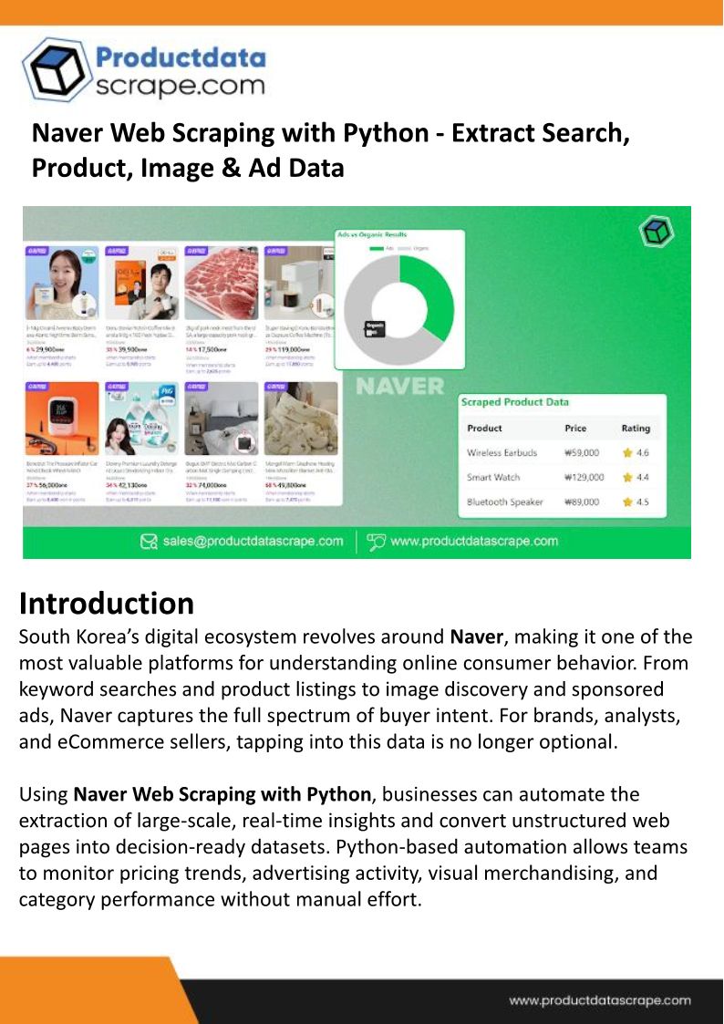Open the sales@productdatascrape.com email link
The width and height of the screenshot is (724, 1024).
tap(253, 542)
